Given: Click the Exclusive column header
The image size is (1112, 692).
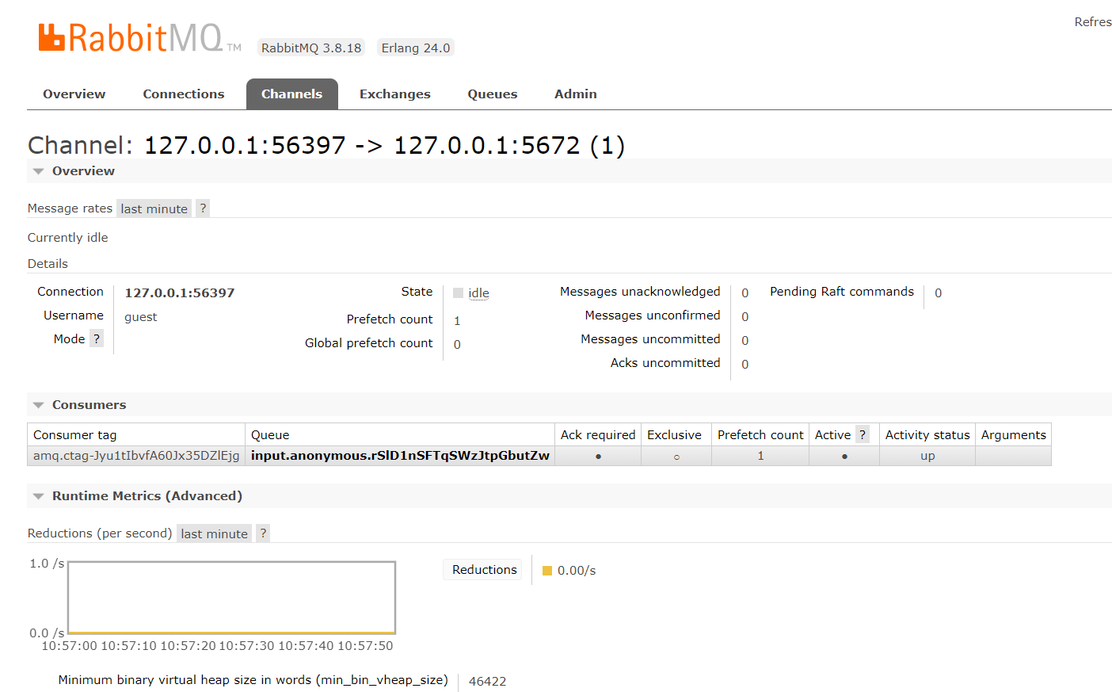Looking at the screenshot, I should pyautogui.click(x=674, y=434).
